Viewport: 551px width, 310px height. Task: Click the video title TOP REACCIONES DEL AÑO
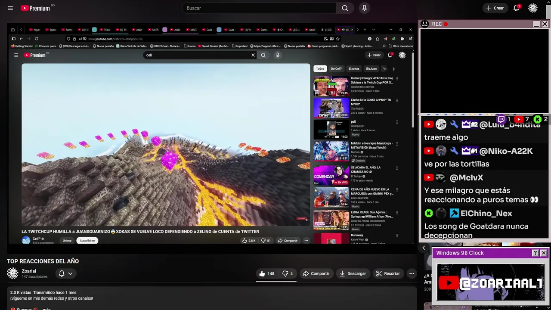pyautogui.click(x=43, y=261)
